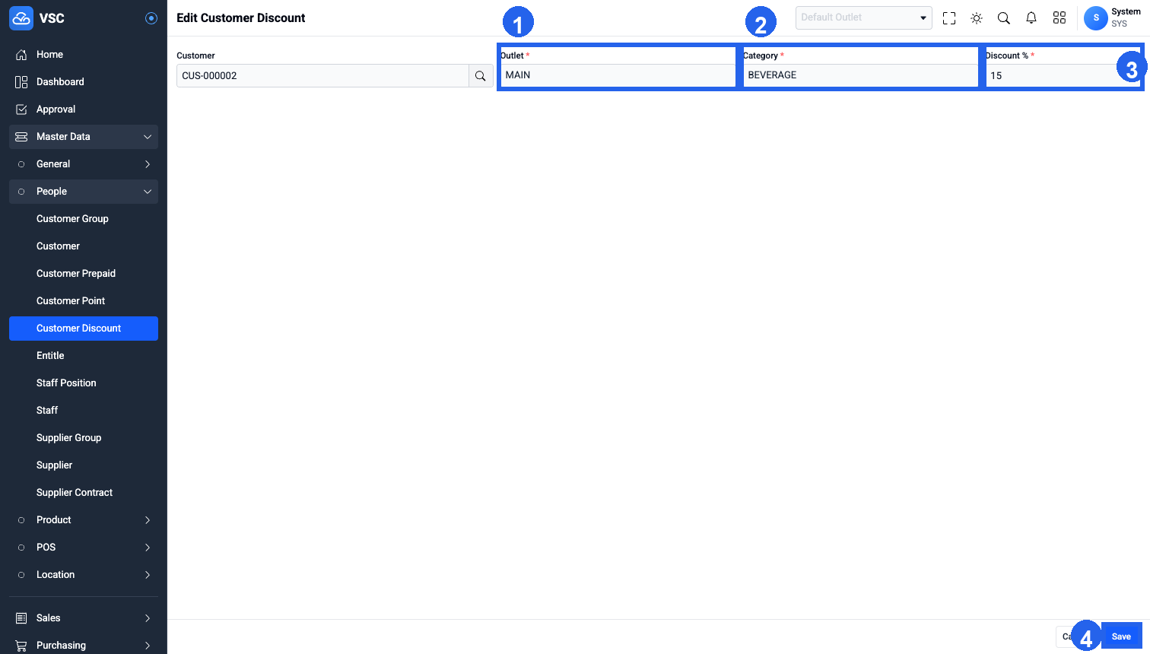This screenshot has width=1150, height=654.
Task: Open the Entitle page
Action: click(84, 356)
